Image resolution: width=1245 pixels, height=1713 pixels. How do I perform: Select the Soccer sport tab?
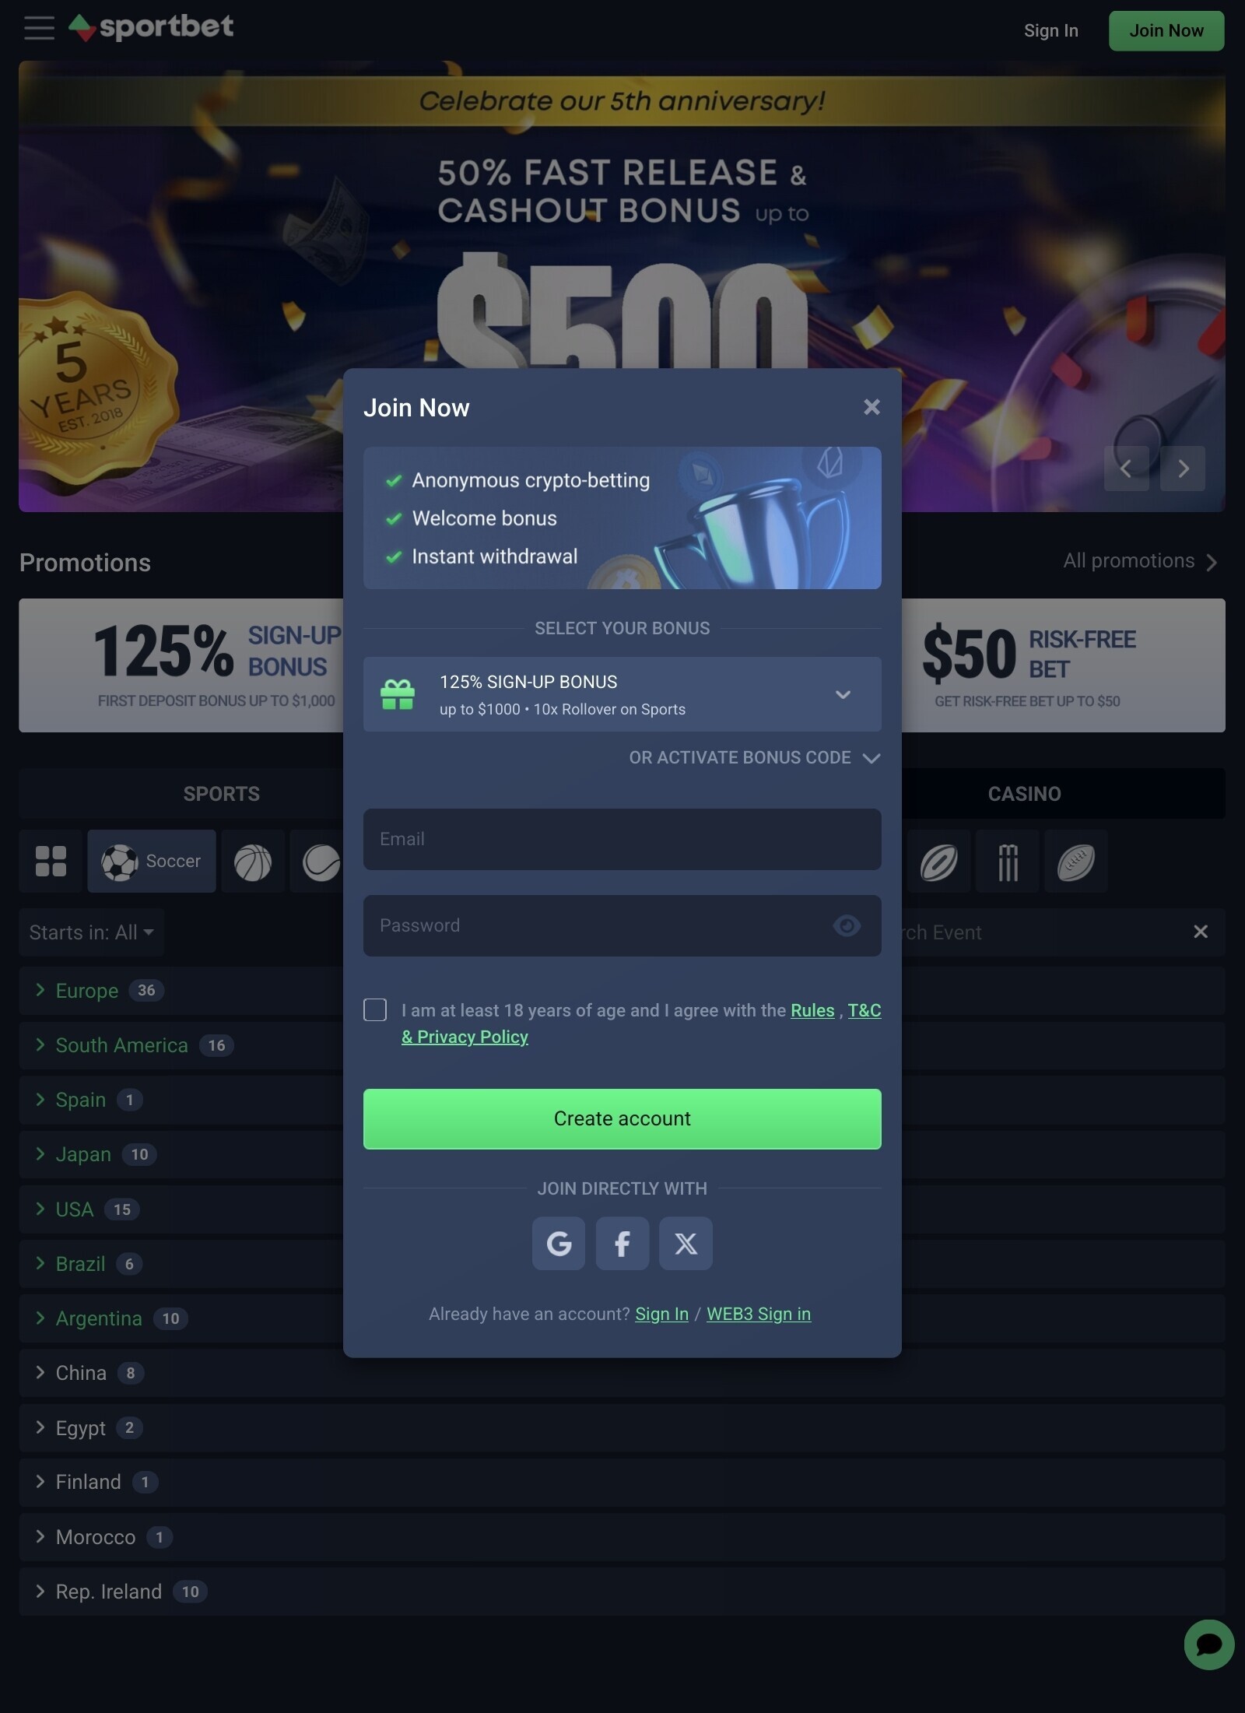point(152,861)
